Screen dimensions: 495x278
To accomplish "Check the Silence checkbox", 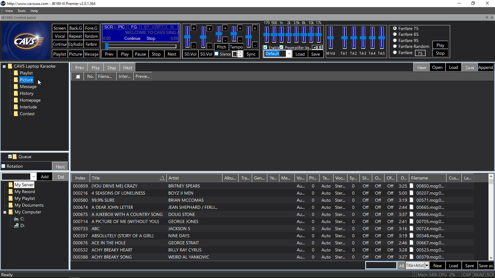I will [217, 54].
